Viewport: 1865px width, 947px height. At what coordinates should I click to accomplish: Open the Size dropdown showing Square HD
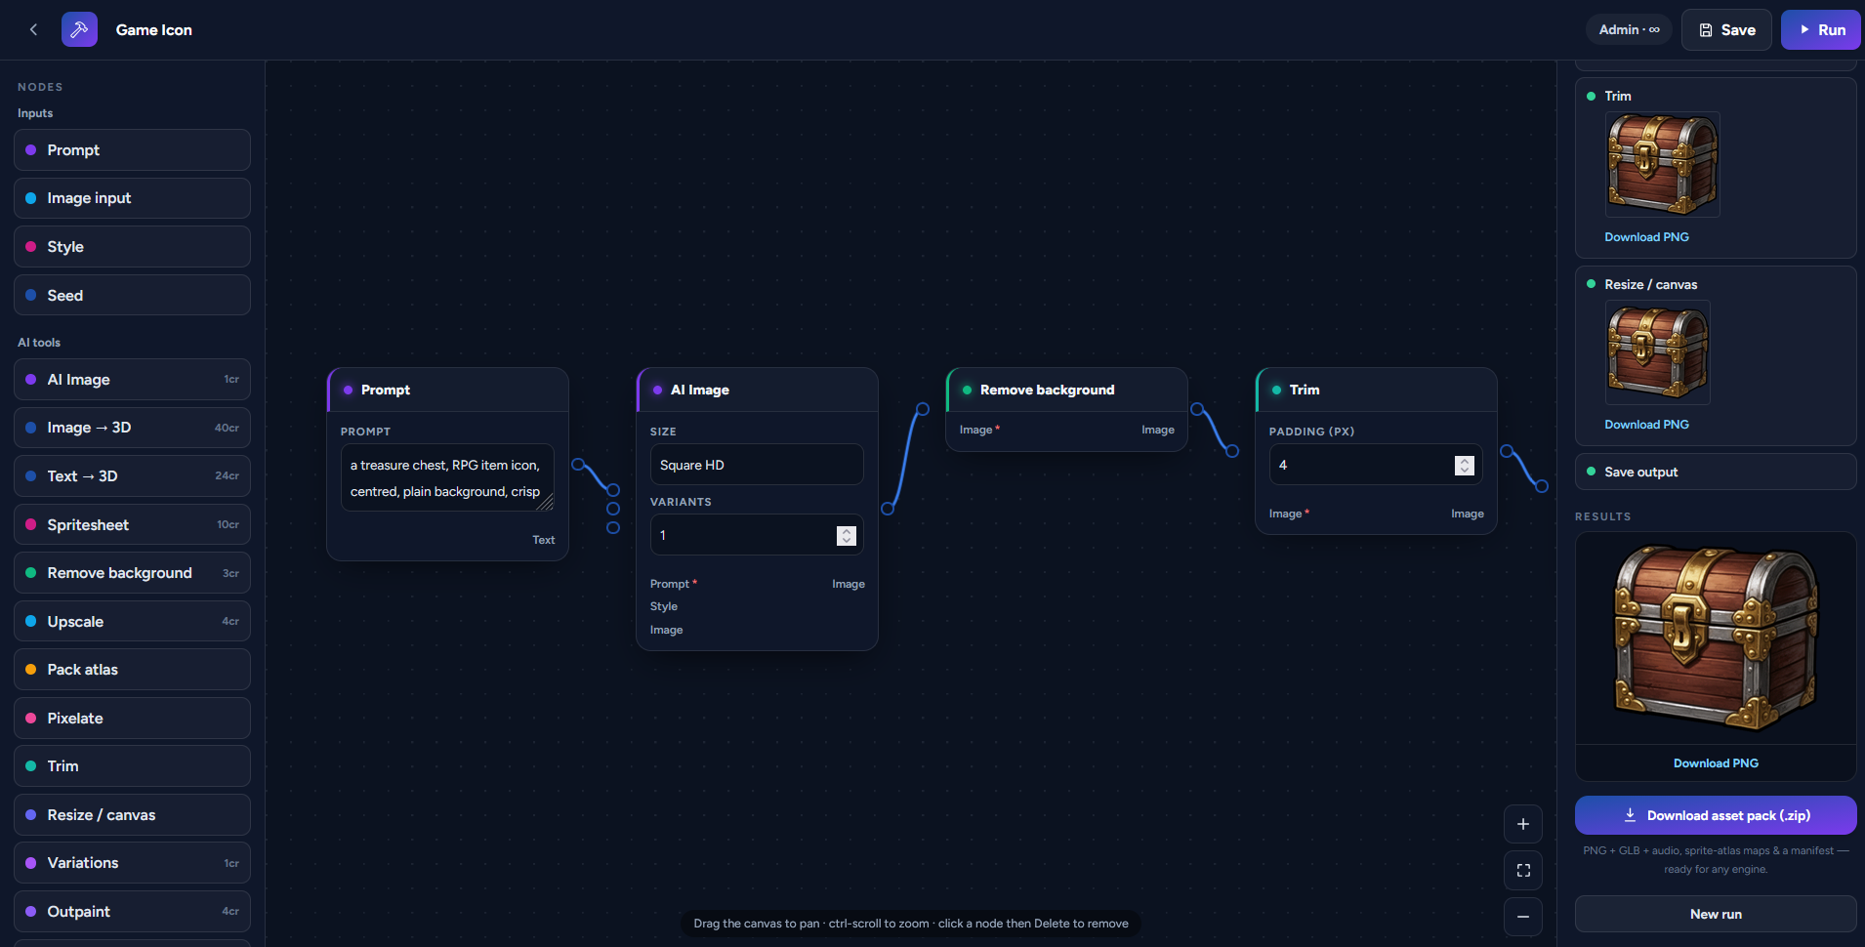(x=757, y=465)
